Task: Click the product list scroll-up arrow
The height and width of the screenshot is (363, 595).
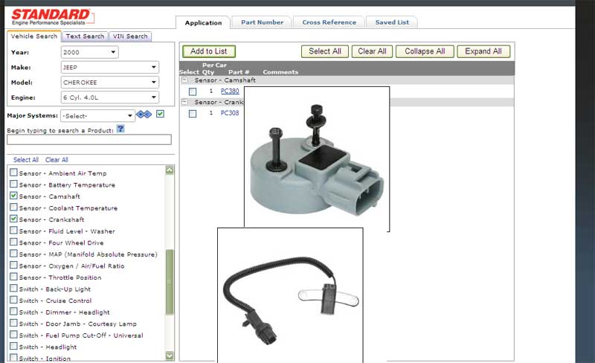Action: pos(170,170)
